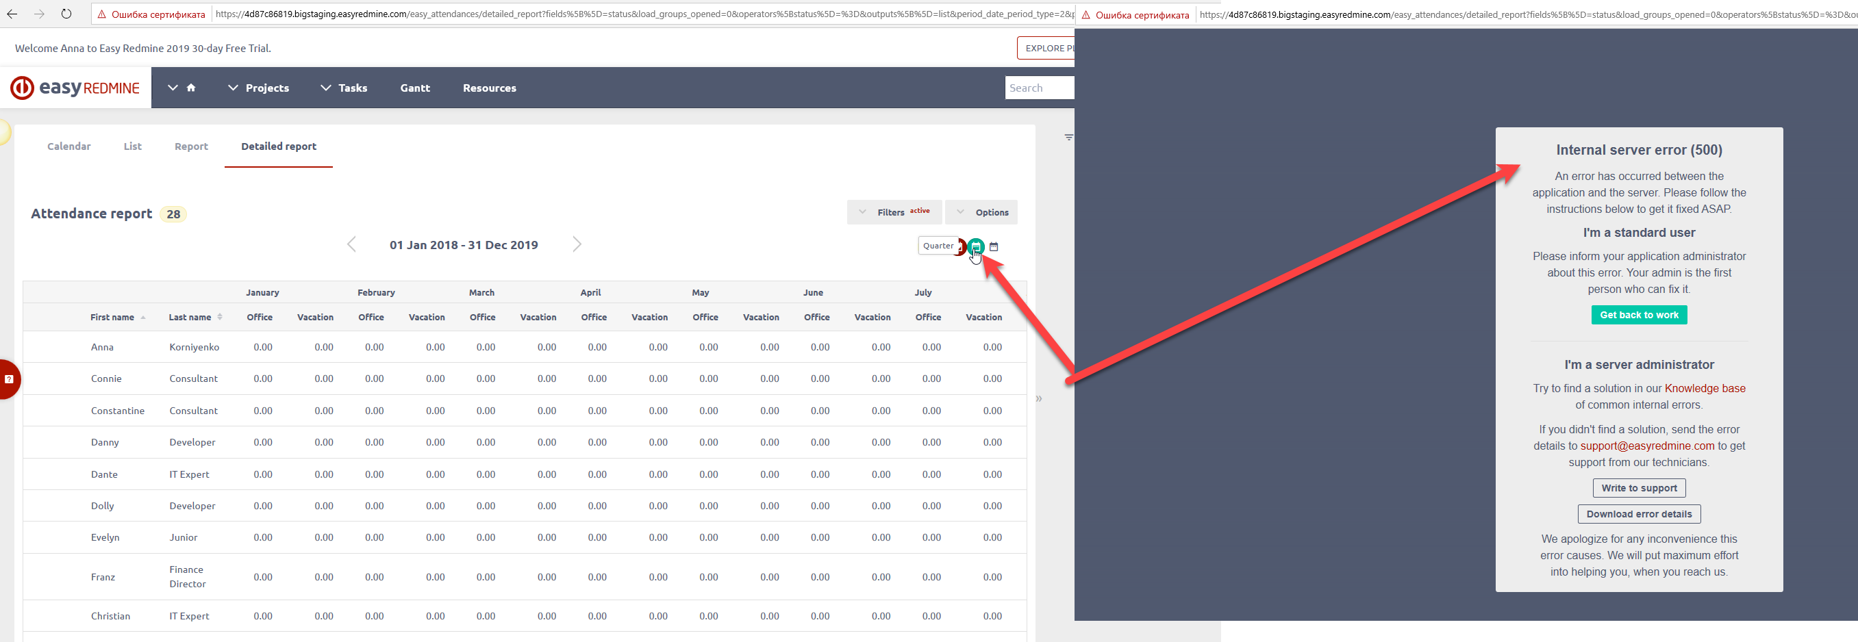
Task: Go to the next date period arrow
Action: point(576,244)
